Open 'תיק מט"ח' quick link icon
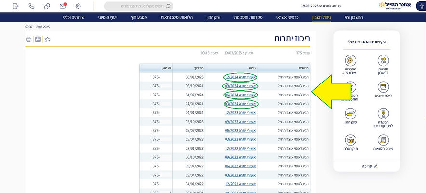 tap(350, 140)
